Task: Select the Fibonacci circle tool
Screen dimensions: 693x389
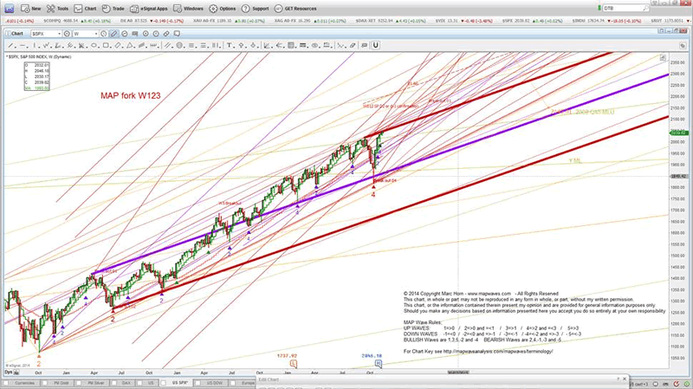Action: [x=179, y=45]
